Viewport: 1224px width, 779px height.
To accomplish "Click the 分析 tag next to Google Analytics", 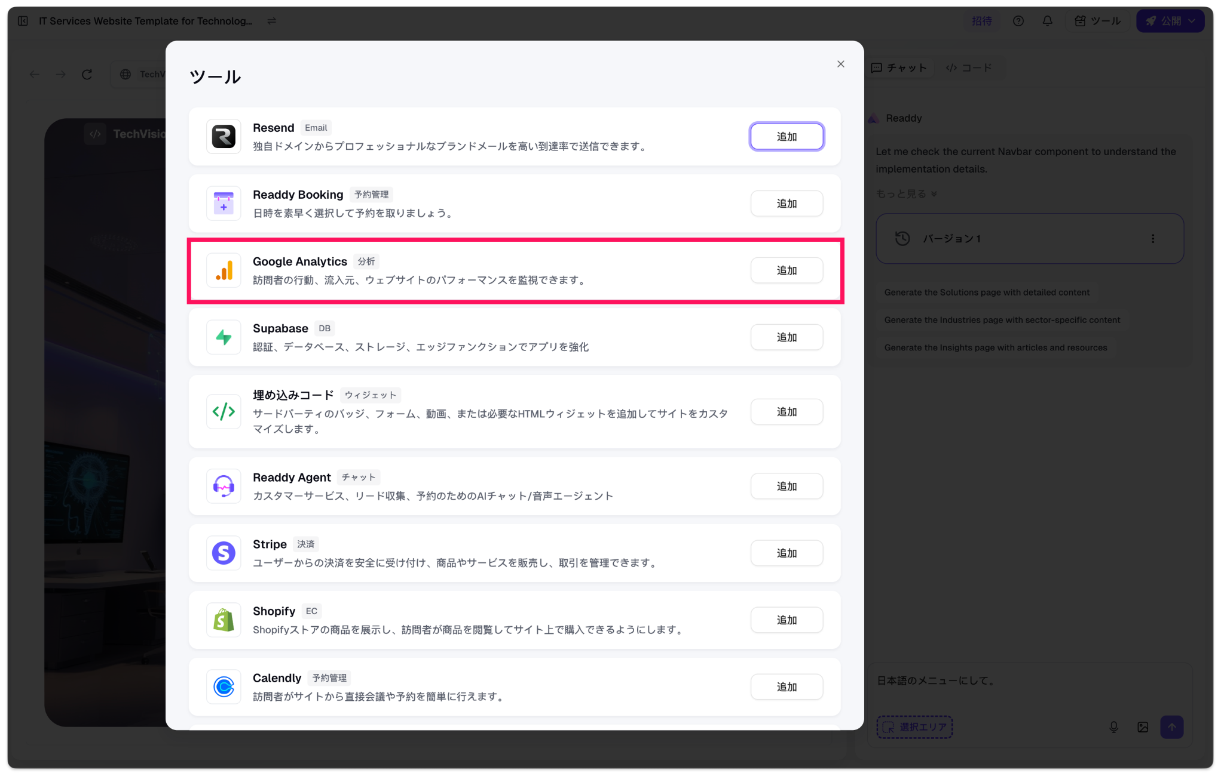I will tap(366, 261).
